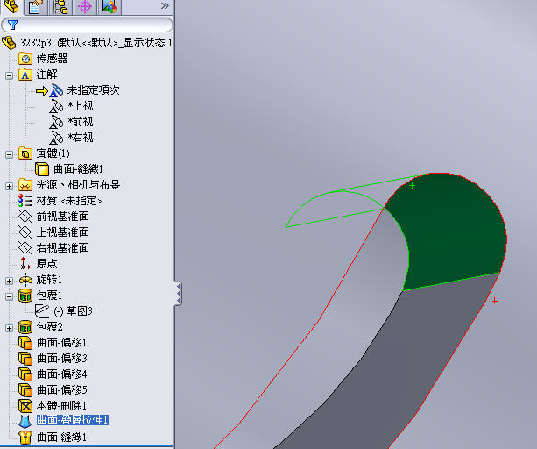This screenshot has height=449, width=537.
Task: Select the *右视 annotation view icon
Action: pyautogui.click(x=56, y=138)
